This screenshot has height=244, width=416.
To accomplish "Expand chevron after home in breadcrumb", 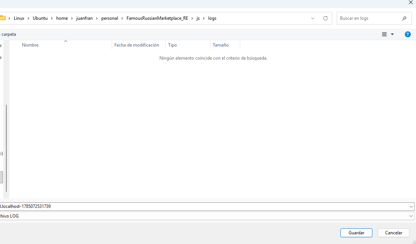I will (x=72, y=18).
